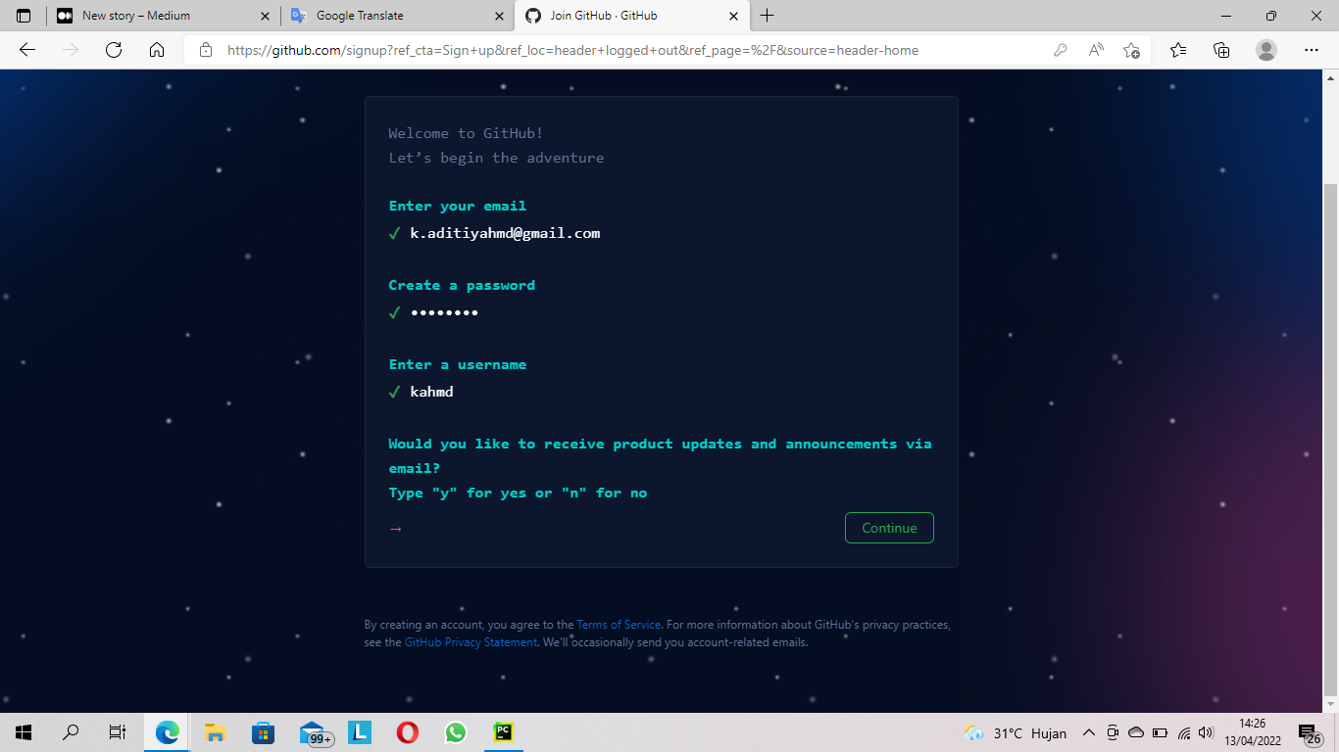Open WhatsApp from the taskbar

455,732
